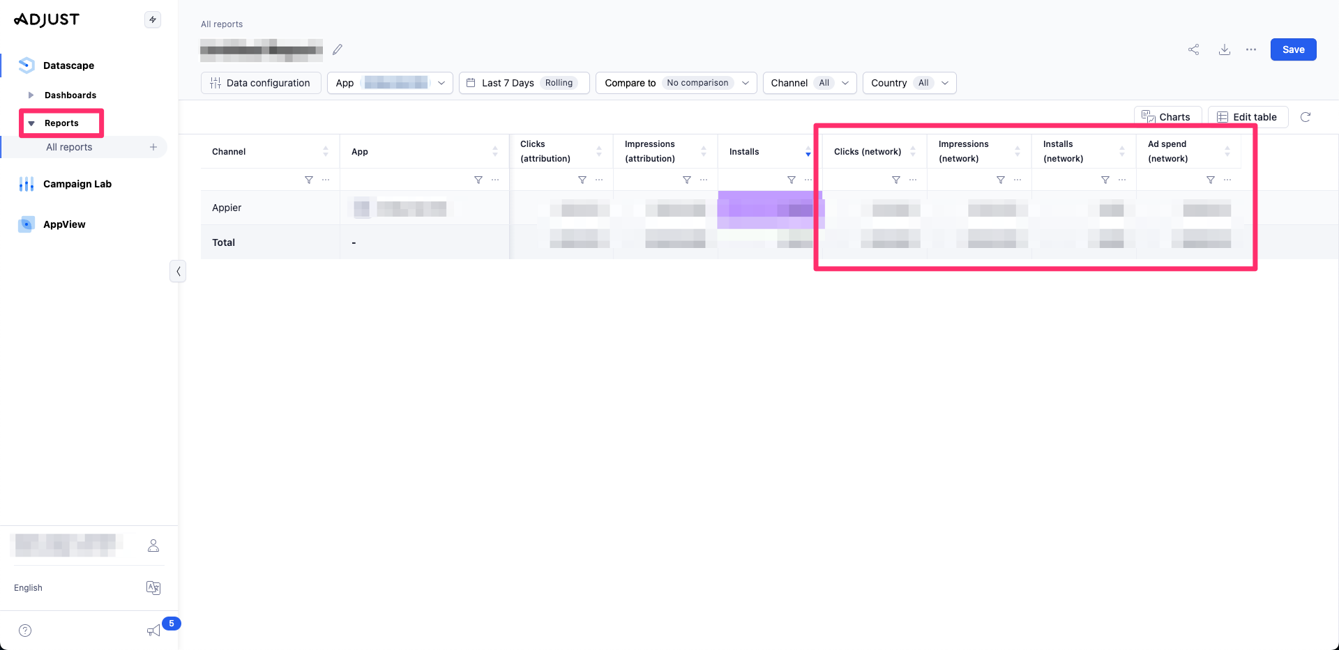The image size is (1339, 650).
Task: Open the announcements megaphone icon
Action: [x=153, y=630]
